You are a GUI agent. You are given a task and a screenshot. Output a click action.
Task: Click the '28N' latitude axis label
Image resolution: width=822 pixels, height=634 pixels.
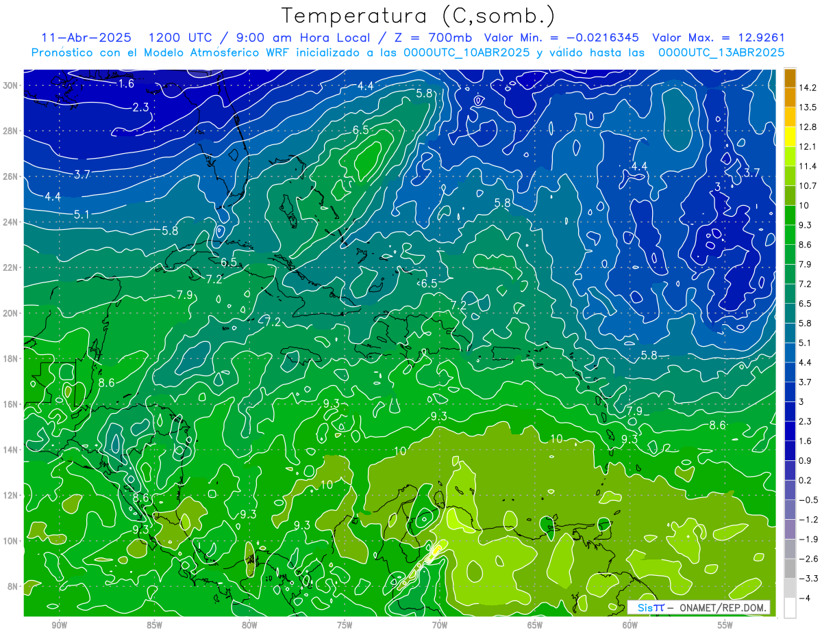click(10, 131)
